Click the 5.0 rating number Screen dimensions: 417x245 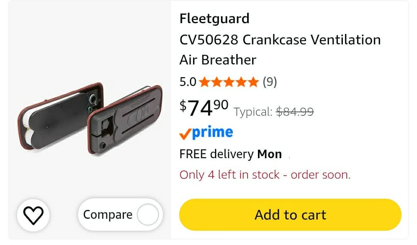pos(188,82)
